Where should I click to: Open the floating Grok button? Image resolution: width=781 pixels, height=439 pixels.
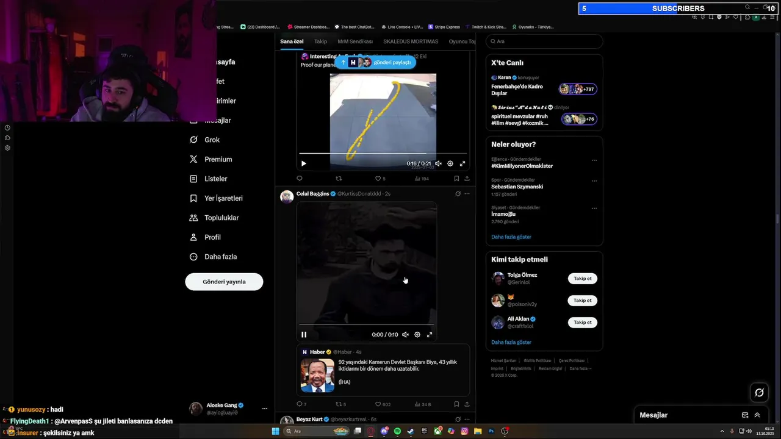[x=759, y=393]
